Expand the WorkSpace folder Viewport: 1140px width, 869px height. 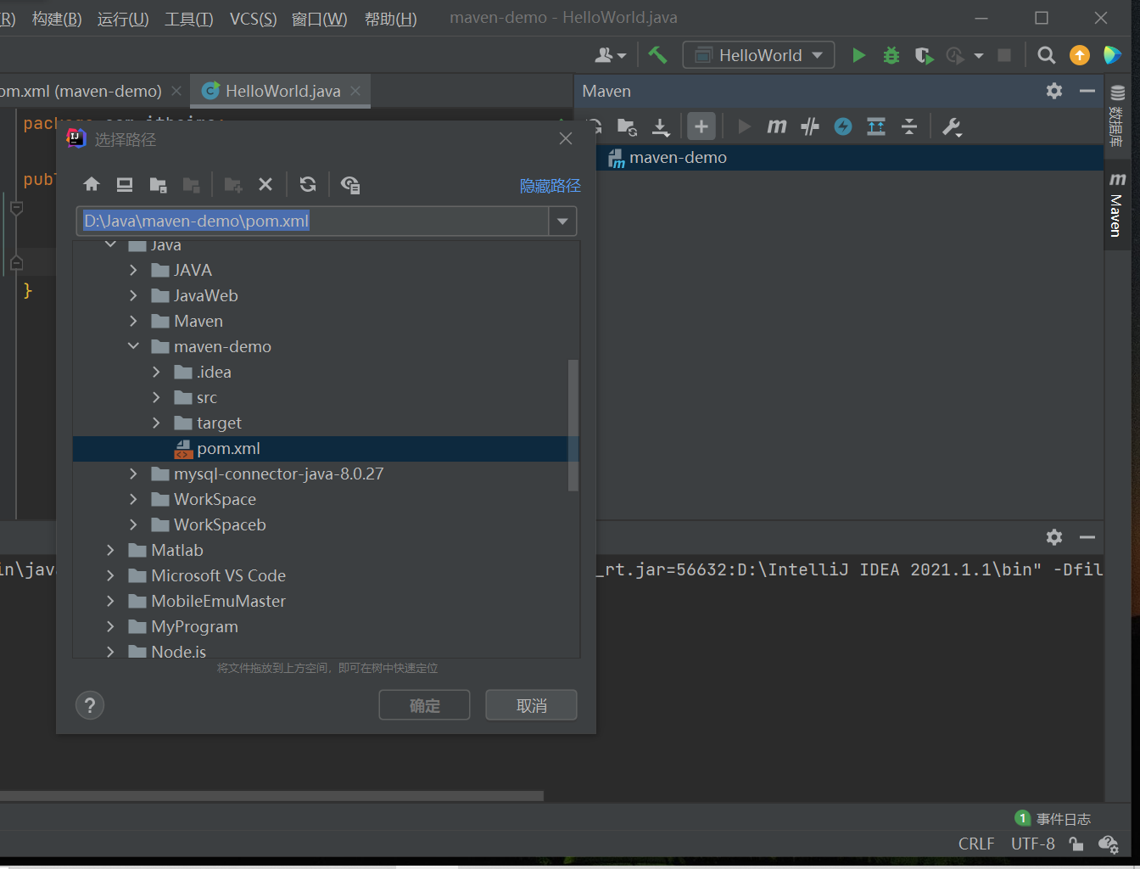pos(133,499)
